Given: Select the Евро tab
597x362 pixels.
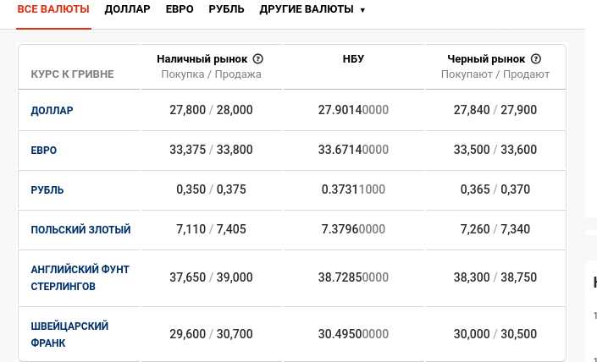Looking at the screenshot, I should point(180,9).
